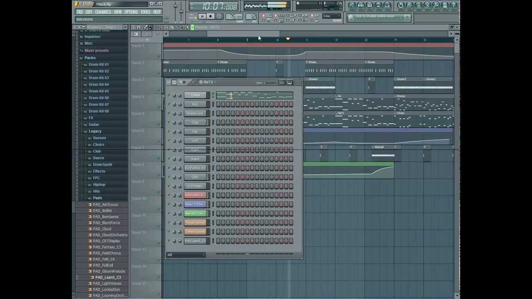Click the undo history toolbar icon
Viewport: 532px width, 299px height.
click(x=401, y=5)
